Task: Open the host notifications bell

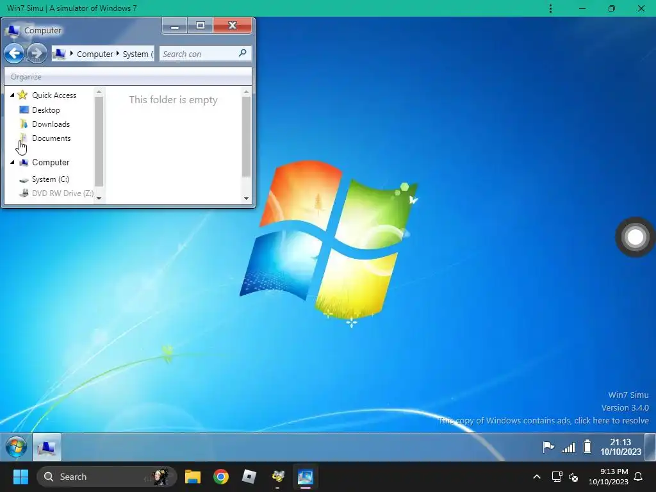Action: pyautogui.click(x=639, y=477)
